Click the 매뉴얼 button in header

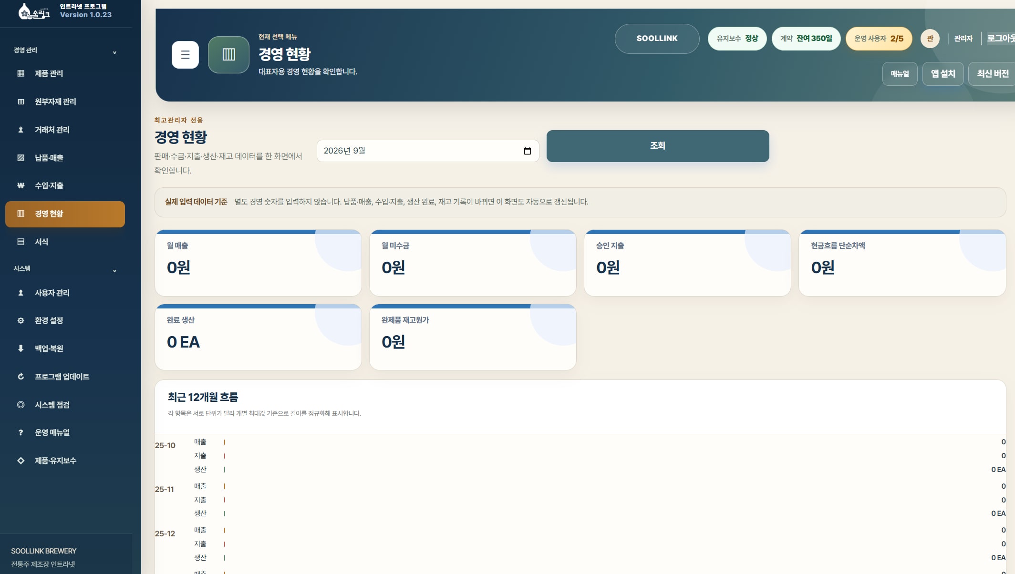[x=900, y=74]
